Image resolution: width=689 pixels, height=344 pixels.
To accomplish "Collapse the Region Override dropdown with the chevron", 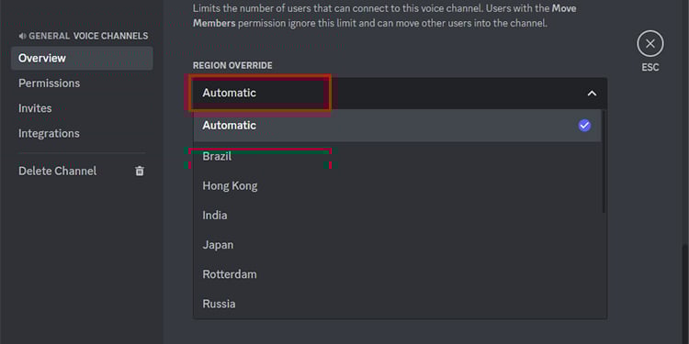I will pos(592,93).
